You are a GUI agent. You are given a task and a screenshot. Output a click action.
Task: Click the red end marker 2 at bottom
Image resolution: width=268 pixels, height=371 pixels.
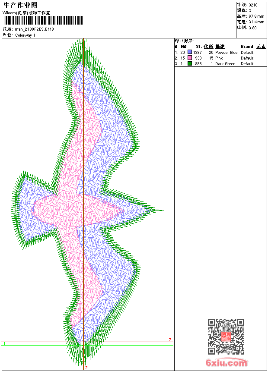pos(86,368)
